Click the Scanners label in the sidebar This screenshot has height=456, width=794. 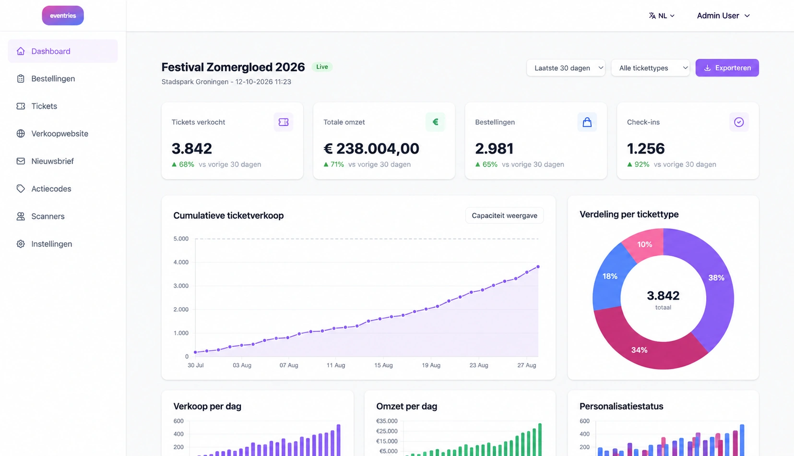click(x=48, y=216)
